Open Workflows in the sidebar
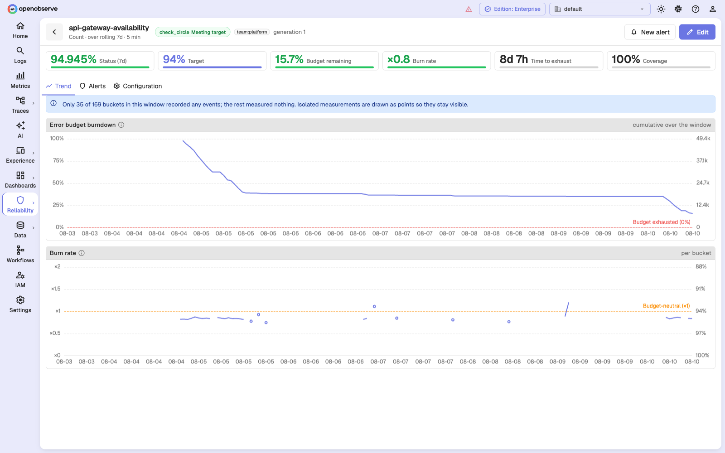This screenshot has width=725, height=453. 20,255
